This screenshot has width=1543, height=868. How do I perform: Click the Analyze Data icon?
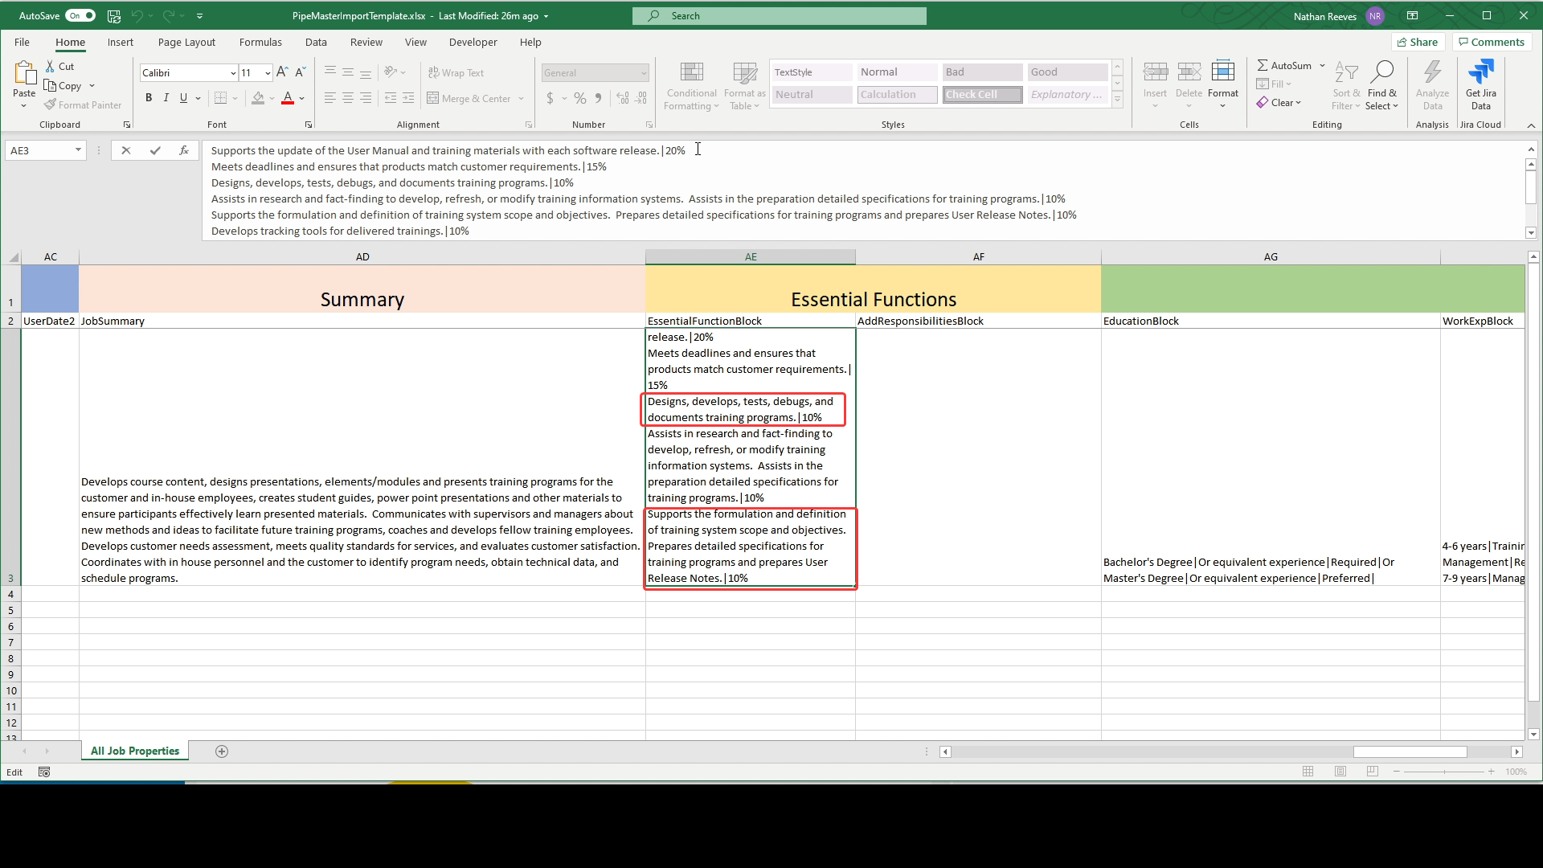click(x=1432, y=73)
